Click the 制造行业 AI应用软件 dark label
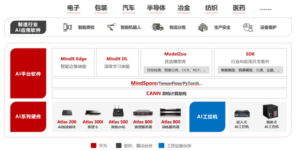 tap(28, 27)
